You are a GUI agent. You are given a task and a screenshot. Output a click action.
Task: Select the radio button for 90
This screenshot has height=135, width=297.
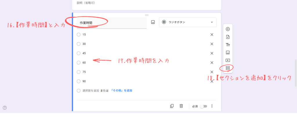click(79, 81)
